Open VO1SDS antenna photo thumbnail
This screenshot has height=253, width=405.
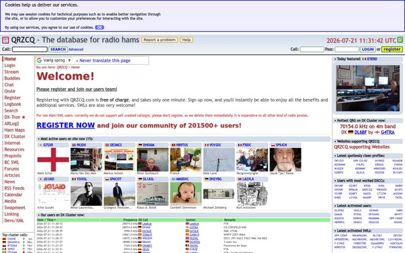tap(219, 160)
